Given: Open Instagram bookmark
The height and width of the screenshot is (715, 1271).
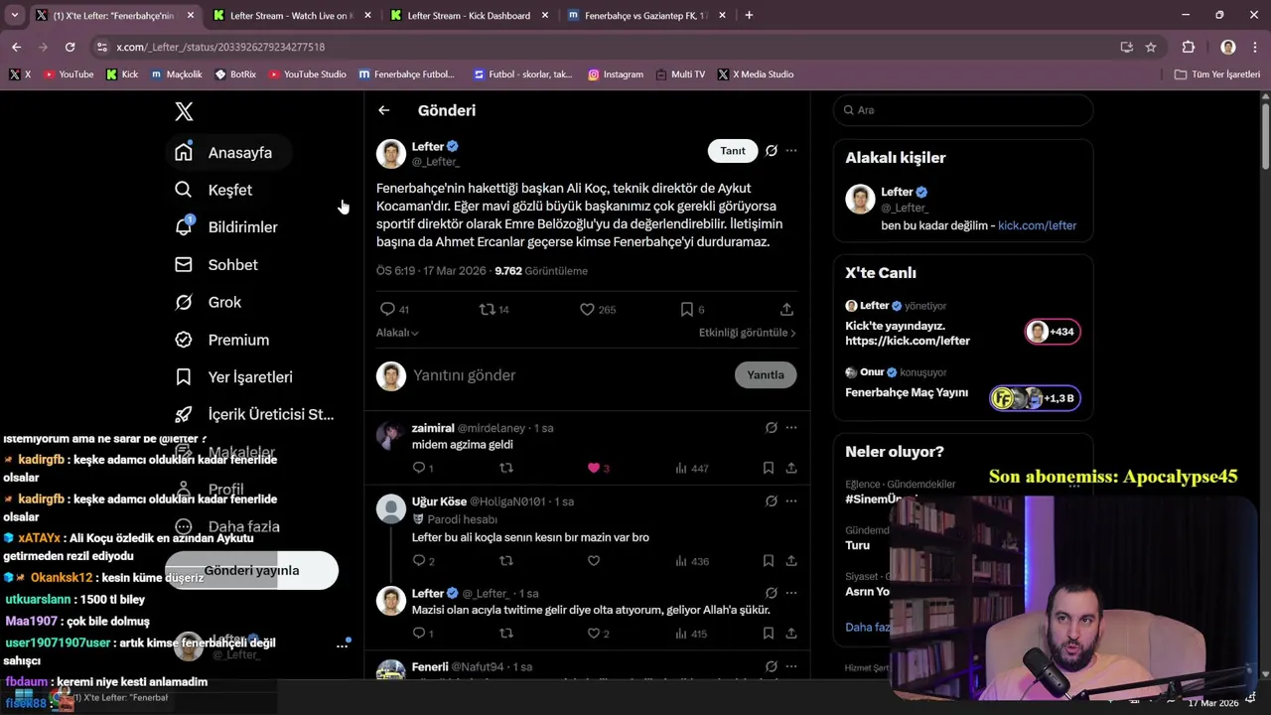Looking at the screenshot, I should tap(615, 74).
